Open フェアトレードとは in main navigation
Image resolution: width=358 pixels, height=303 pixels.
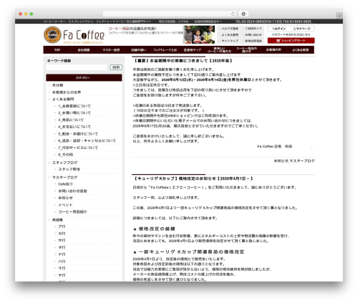click(165, 50)
